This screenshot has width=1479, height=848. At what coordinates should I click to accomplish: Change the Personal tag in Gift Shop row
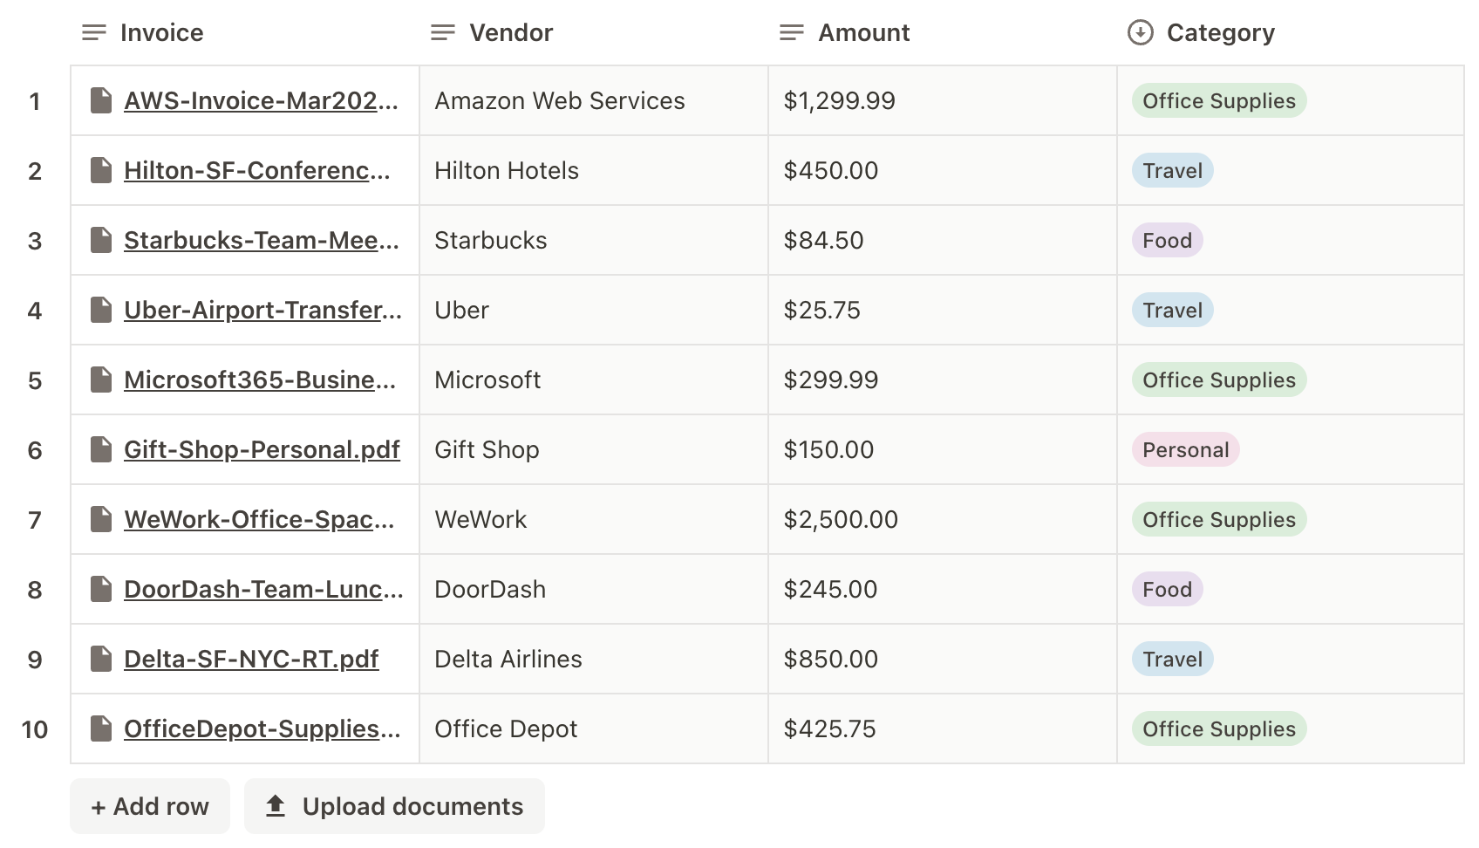click(x=1186, y=449)
